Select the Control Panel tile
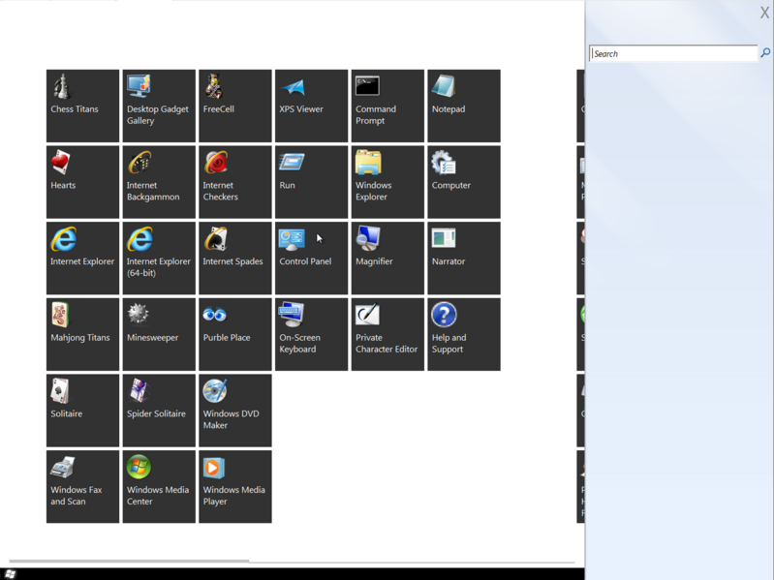The height and width of the screenshot is (580, 774). click(312, 258)
